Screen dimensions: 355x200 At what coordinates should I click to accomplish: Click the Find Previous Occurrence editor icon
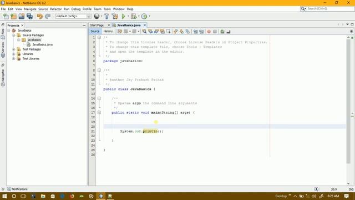[x=150, y=32]
